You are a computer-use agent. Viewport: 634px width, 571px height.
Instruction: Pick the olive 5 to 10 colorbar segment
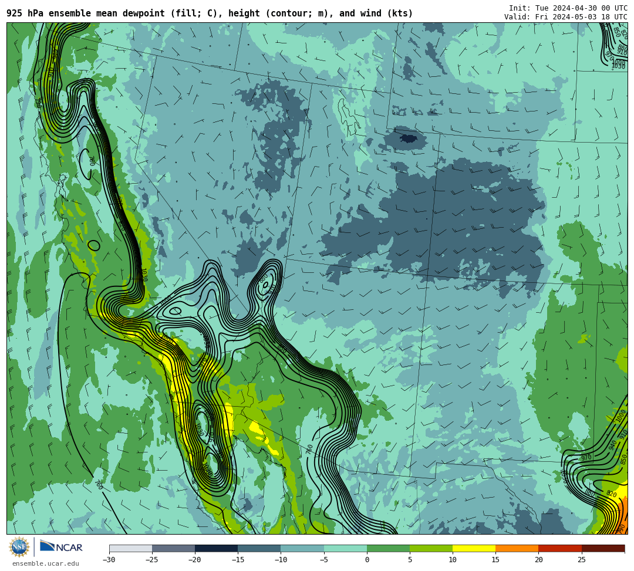(431, 548)
